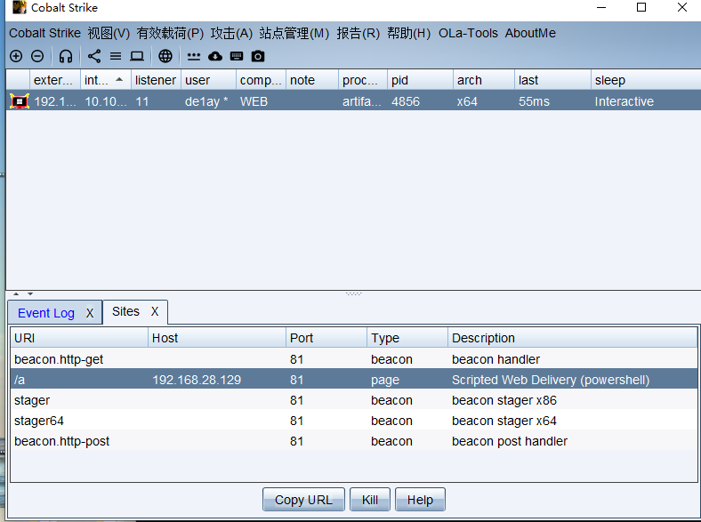View keystrokes using the keyboard icon
701x522 pixels.
pos(237,56)
